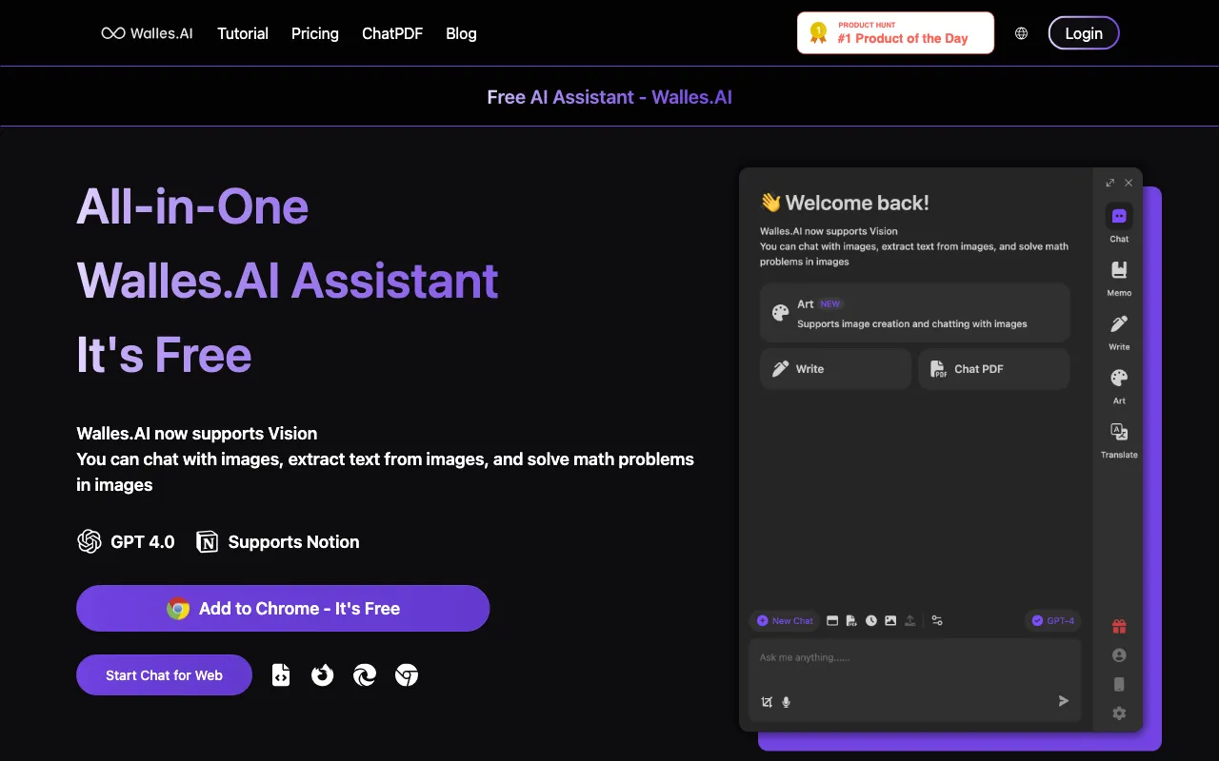Expand the assistant panel with arrows icon
The width and height of the screenshot is (1219, 761).
tap(1109, 183)
